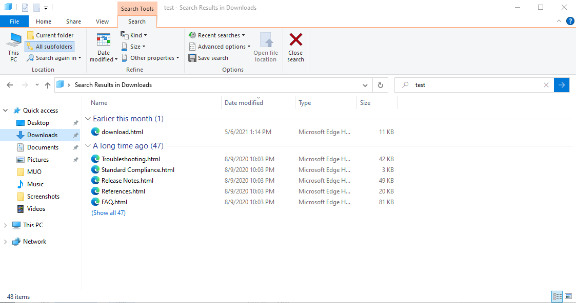Switch to View ribbon tab
Screen dimensions: 576x303
[x=102, y=21]
